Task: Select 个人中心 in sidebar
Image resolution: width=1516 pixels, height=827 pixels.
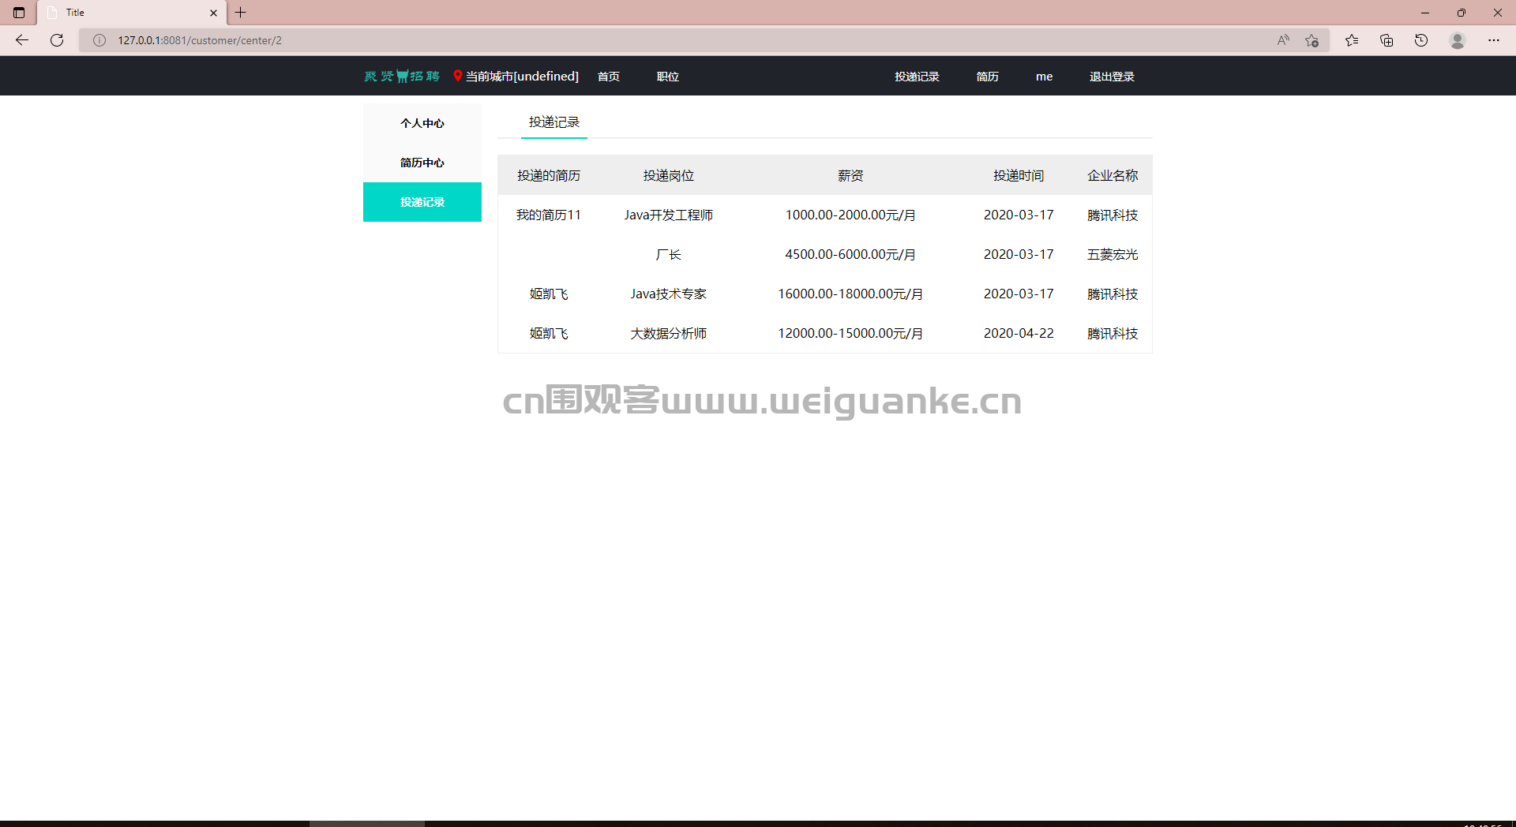Action: click(422, 123)
